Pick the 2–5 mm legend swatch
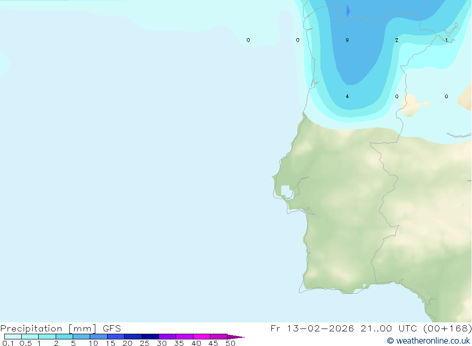The image size is (472, 346). tap(64, 337)
